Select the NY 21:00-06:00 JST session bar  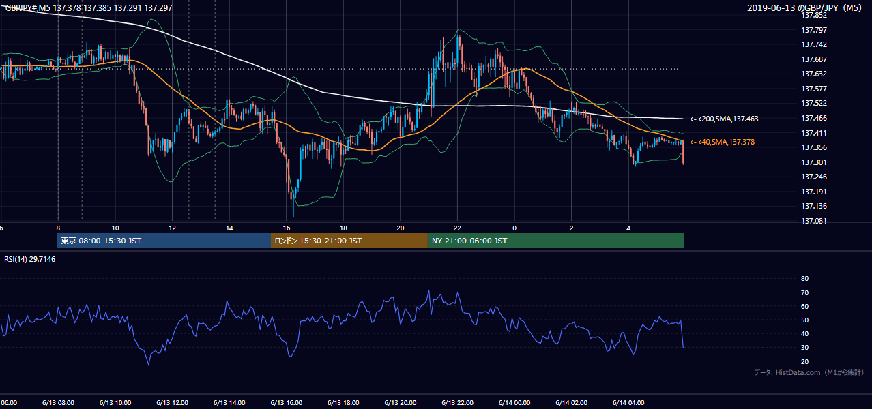(556, 241)
